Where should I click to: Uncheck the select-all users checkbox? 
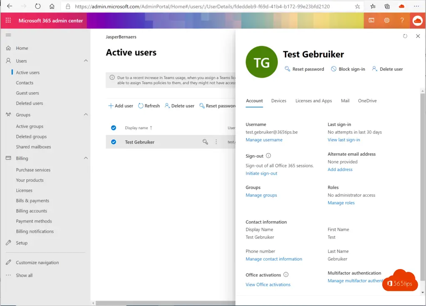pos(114,128)
